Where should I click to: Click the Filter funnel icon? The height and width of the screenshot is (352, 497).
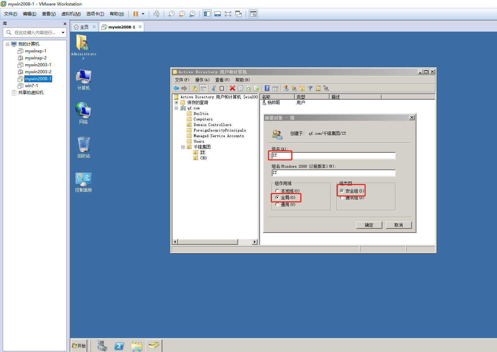310,88
